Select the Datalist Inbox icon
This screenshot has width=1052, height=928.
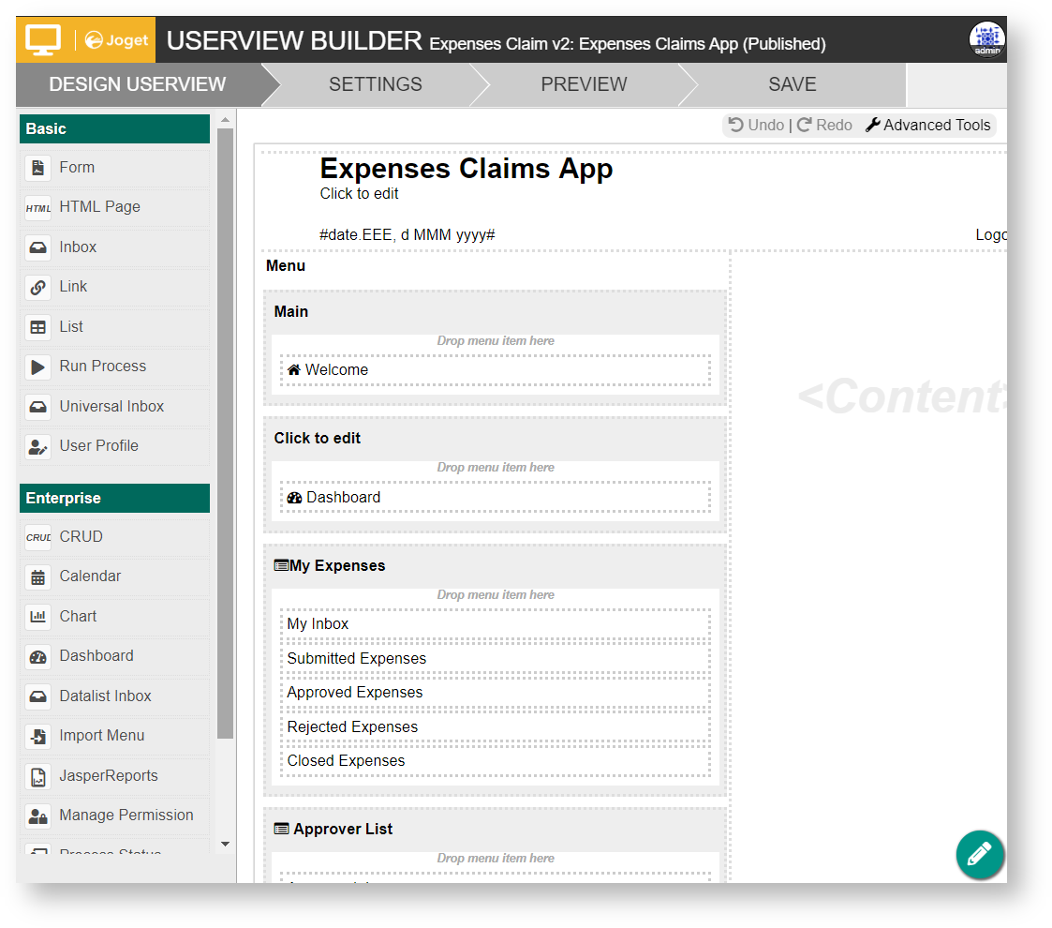pyautogui.click(x=38, y=696)
